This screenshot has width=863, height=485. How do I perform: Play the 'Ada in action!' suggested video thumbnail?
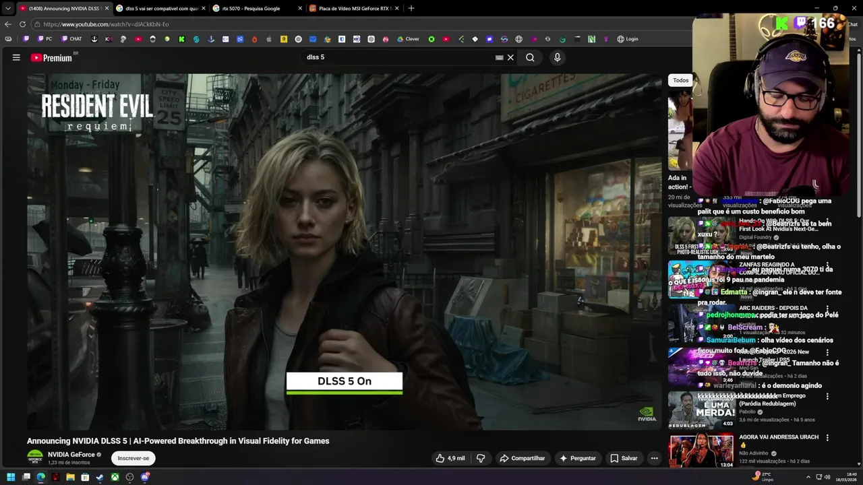point(680,131)
